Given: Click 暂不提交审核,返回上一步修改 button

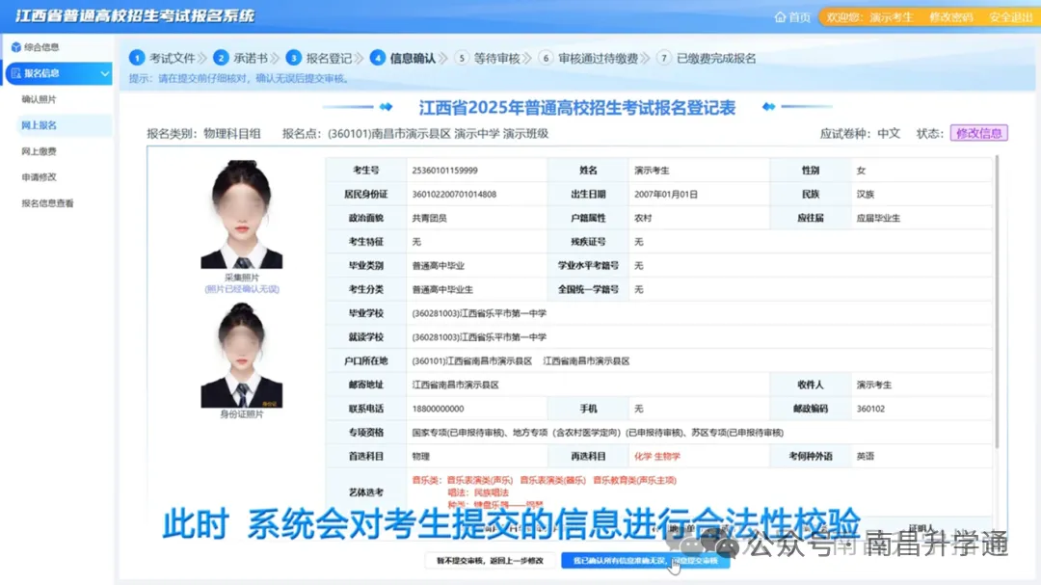Looking at the screenshot, I should (490, 561).
